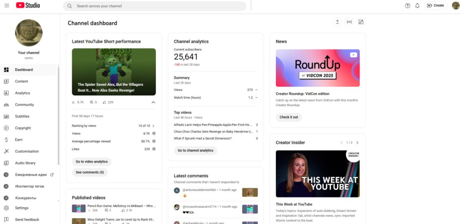Open Alfredo Larin Helps Pen-Pineapple top video
Screen dimensions: 461x224
click(x=213, y=125)
